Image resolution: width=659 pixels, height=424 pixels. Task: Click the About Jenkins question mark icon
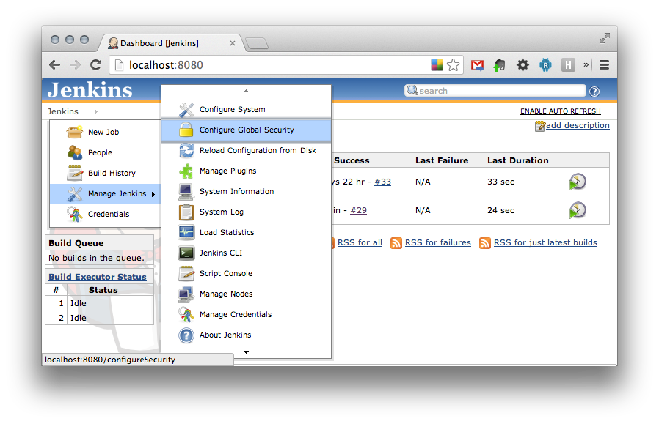click(x=186, y=335)
